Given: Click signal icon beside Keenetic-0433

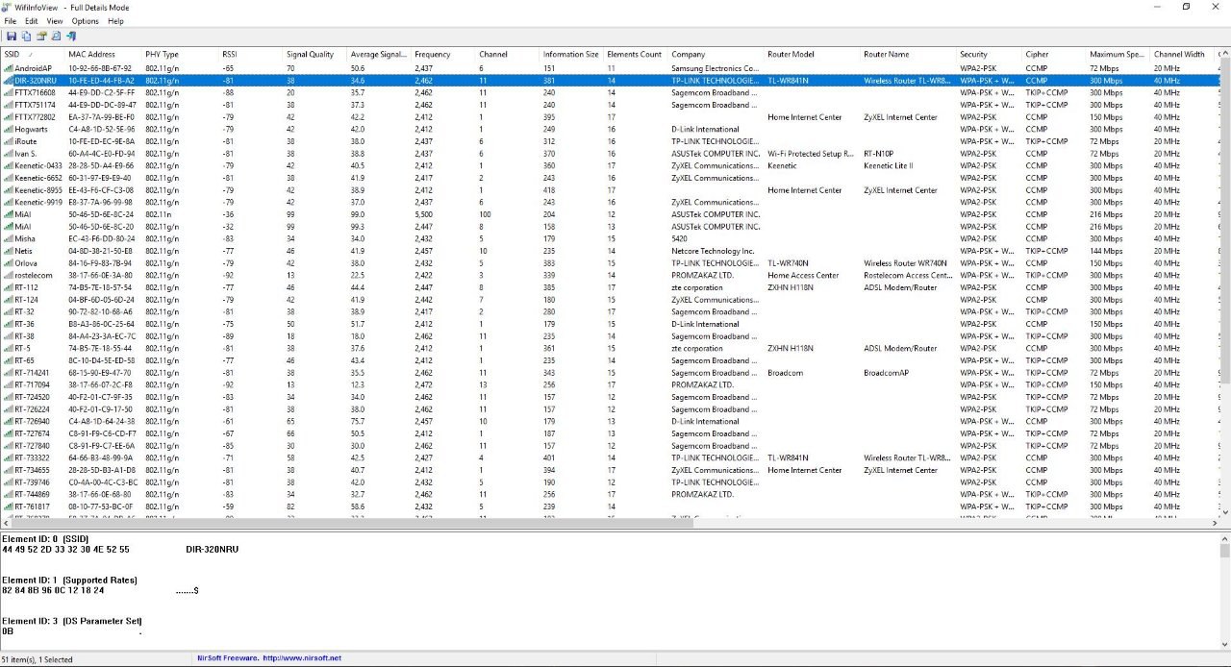Looking at the screenshot, I should (x=8, y=165).
